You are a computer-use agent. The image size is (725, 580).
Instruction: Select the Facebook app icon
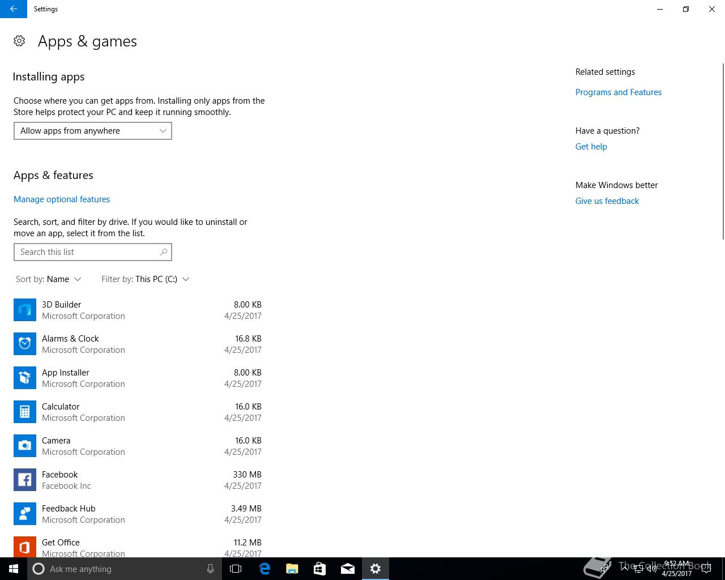[25, 480]
